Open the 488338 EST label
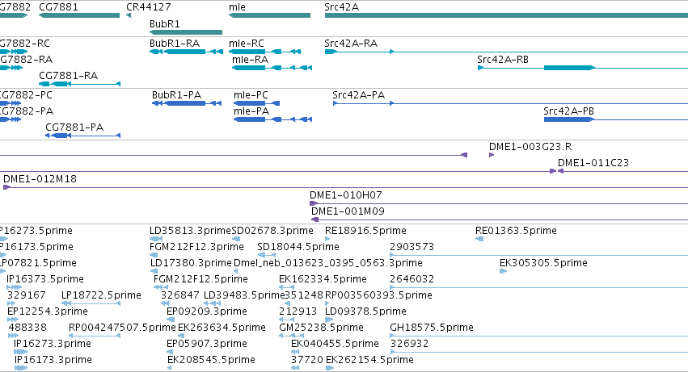 (x=27, y=328)
